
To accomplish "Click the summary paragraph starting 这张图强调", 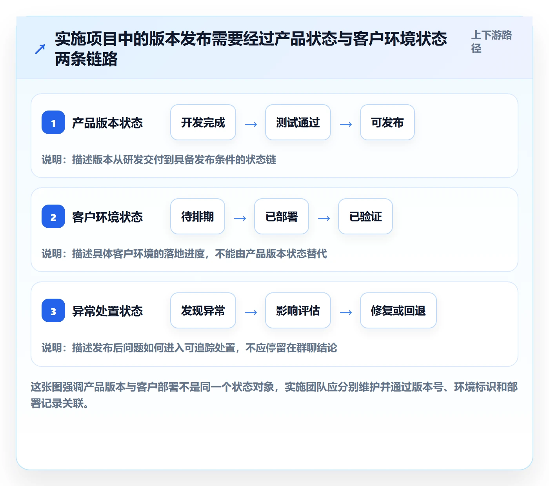I will tap(274, 395).
